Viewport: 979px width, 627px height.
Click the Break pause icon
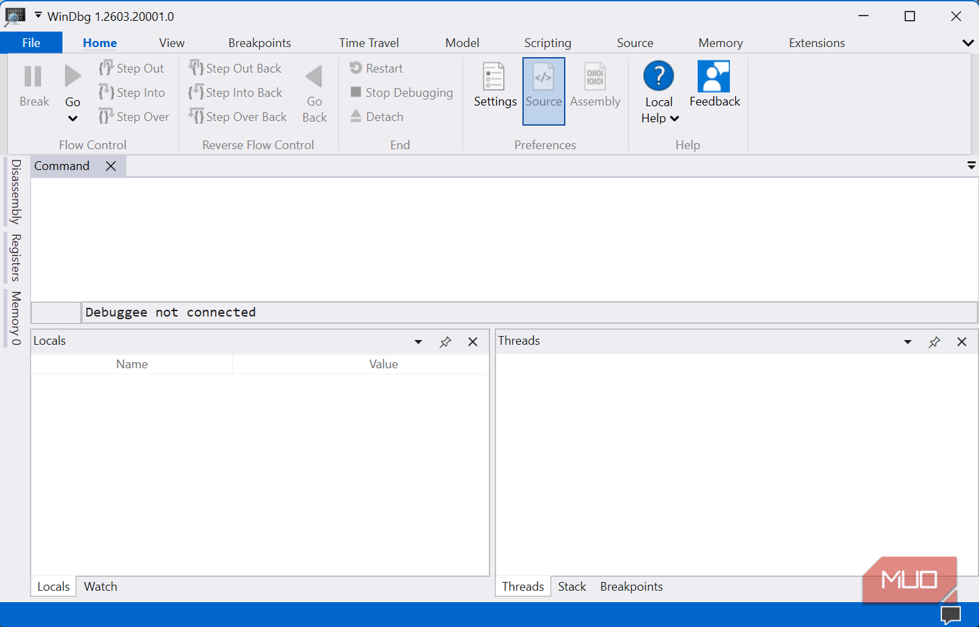point(33,77)
